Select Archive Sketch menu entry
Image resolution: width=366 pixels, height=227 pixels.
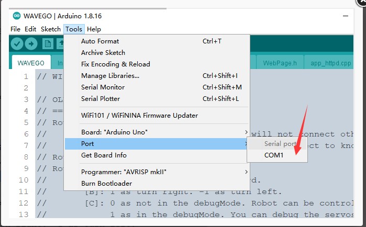(x=157, y=53)
